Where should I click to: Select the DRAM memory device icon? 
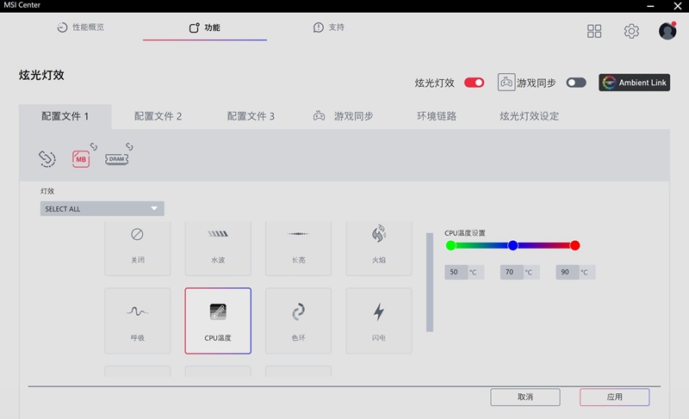click(116, 159)
